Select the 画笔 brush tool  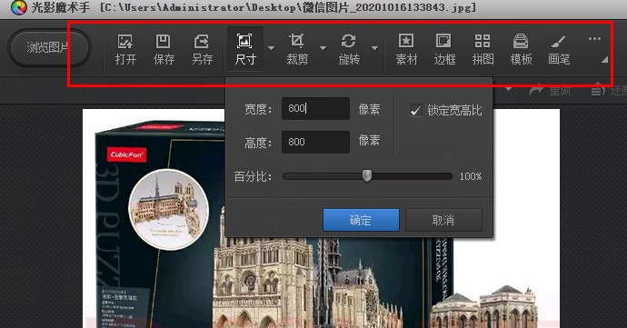click(559, 50)
